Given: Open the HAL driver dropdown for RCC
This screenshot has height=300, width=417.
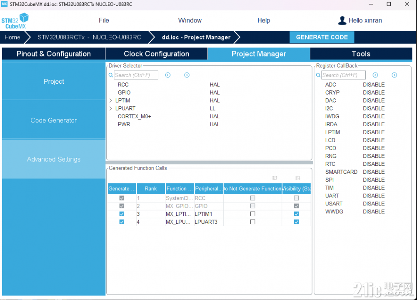Looking at the screenshot, I should [x=215, y=85].
